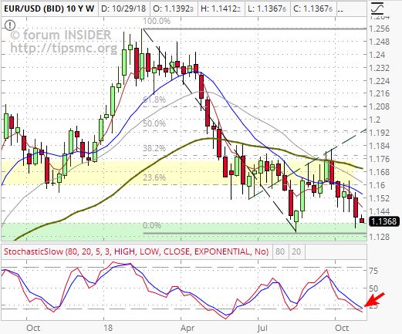Open the StochasticSlow study settings label
This screenshot has width=402, height=334.
click(x=136, y=251)
